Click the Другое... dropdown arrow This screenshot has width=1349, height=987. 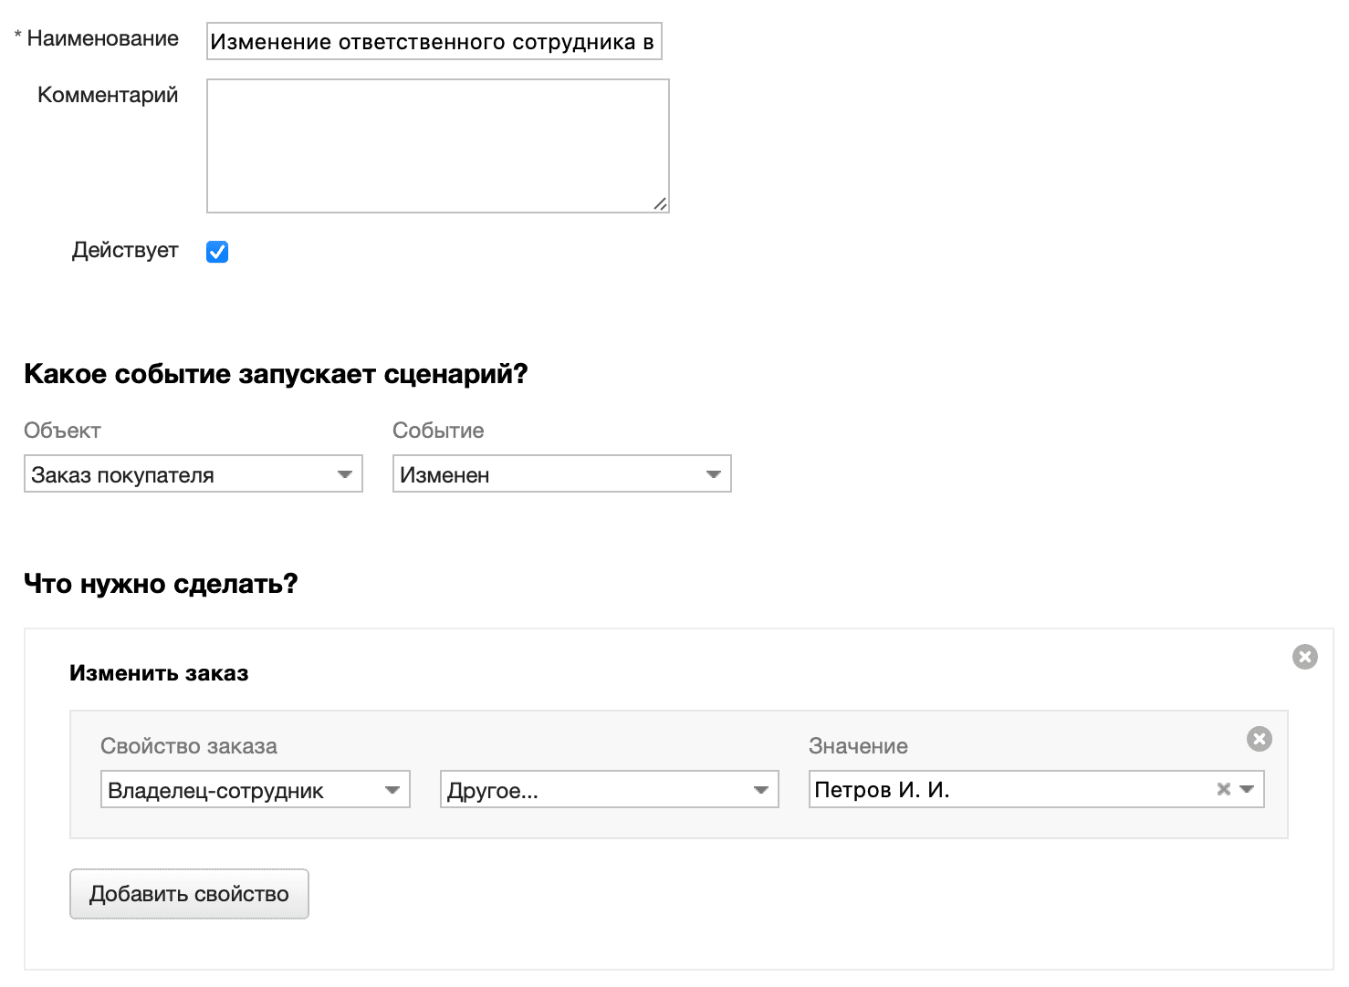click(761, 789)
